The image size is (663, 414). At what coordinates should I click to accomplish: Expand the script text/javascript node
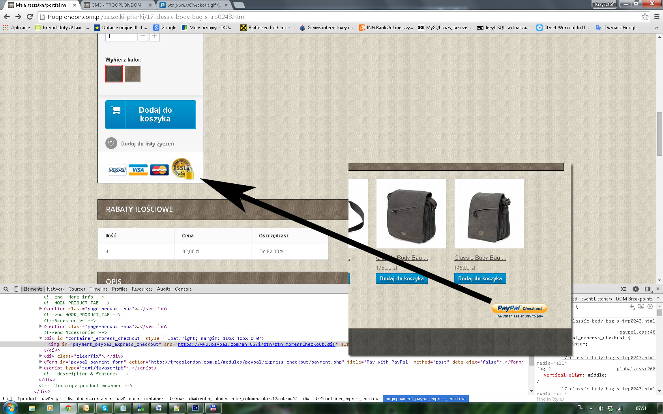[x=41, y=368]
